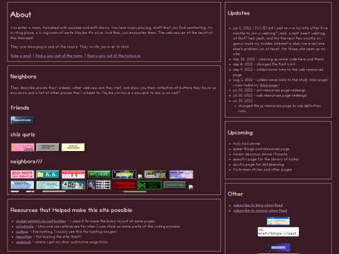Click the 'neighbors!!!' subheading
339x254 pixels.
point(26,161)
